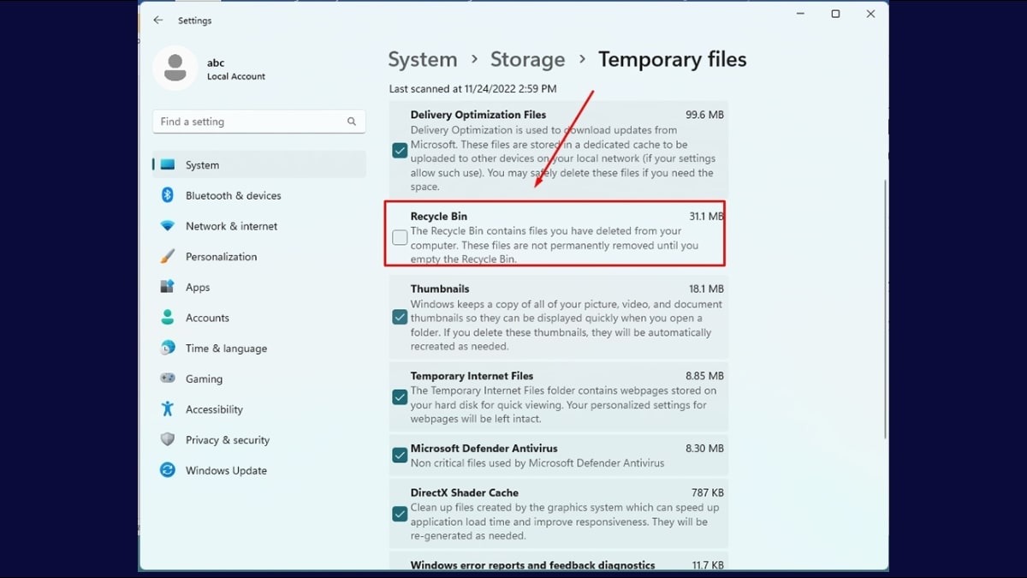The height and width of the screenshot is (578, 1027).
Task: Click the 18.1 MB size value
Action: coord(706,289)
